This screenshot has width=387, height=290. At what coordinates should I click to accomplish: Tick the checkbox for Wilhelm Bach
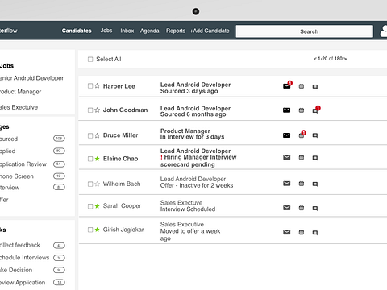click(x=90, y=184)
